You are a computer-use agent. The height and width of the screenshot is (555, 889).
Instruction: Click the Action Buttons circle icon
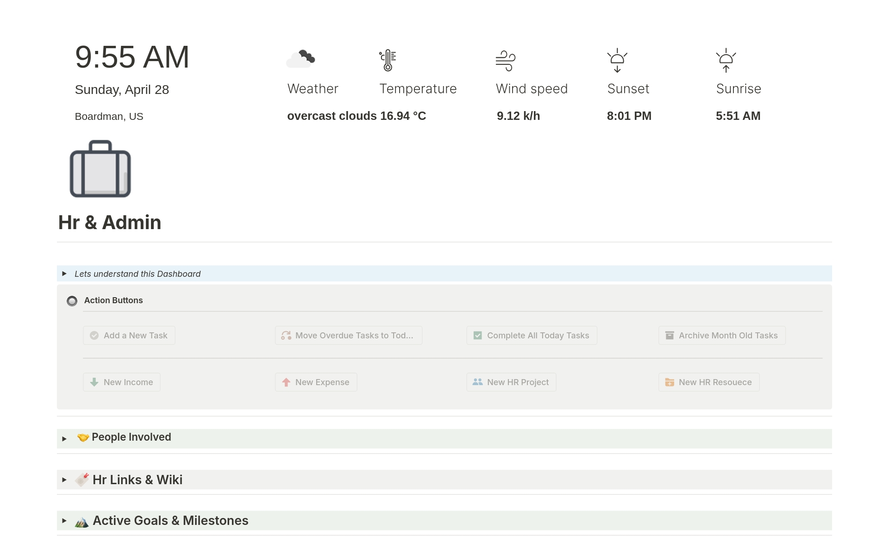[x=72, y=301]
